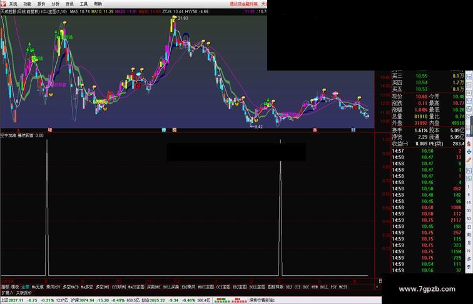Switch to the PSY indicator tab
Viewport: 473px width, 304px height.
[333, 287]
